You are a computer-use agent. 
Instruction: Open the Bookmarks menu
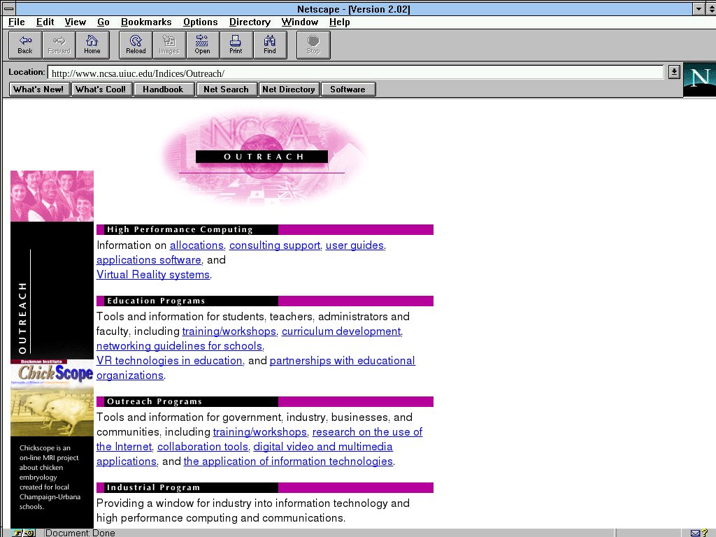point(146,22)
